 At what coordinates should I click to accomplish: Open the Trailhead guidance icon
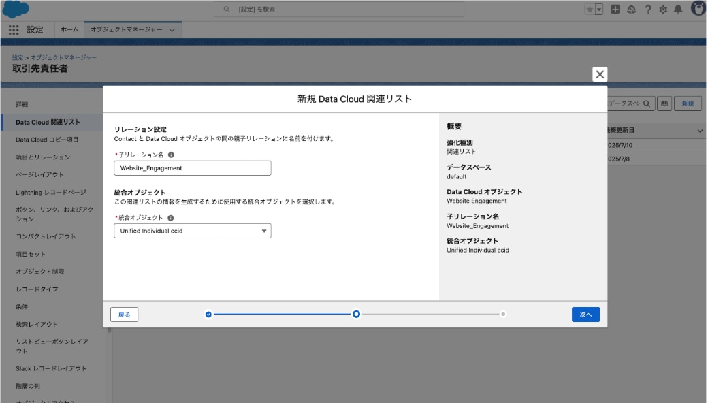pyautogui.click(x=631, y=10)
